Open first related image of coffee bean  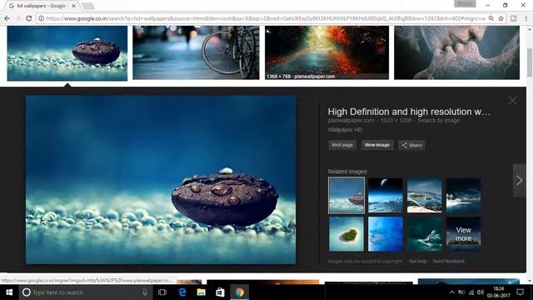[346, 195]
